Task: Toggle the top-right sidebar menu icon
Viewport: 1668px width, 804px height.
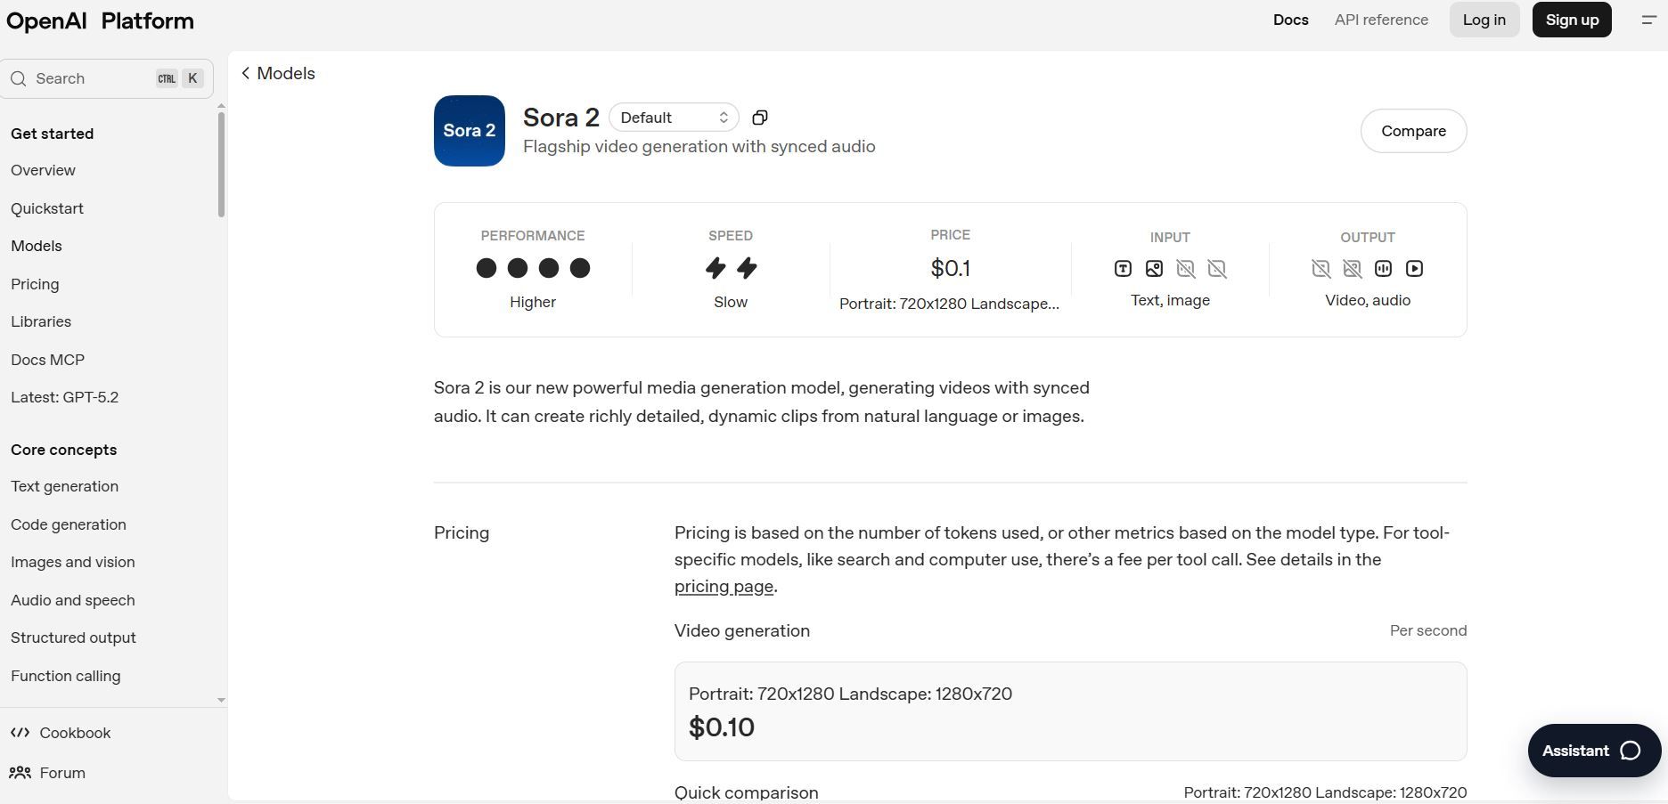Action: pyautogui.click(x=1648, y=20)
